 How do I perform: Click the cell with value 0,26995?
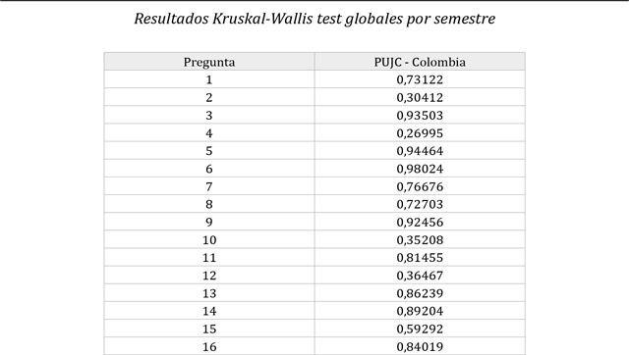pyautogui.click(x=420, y=132)
